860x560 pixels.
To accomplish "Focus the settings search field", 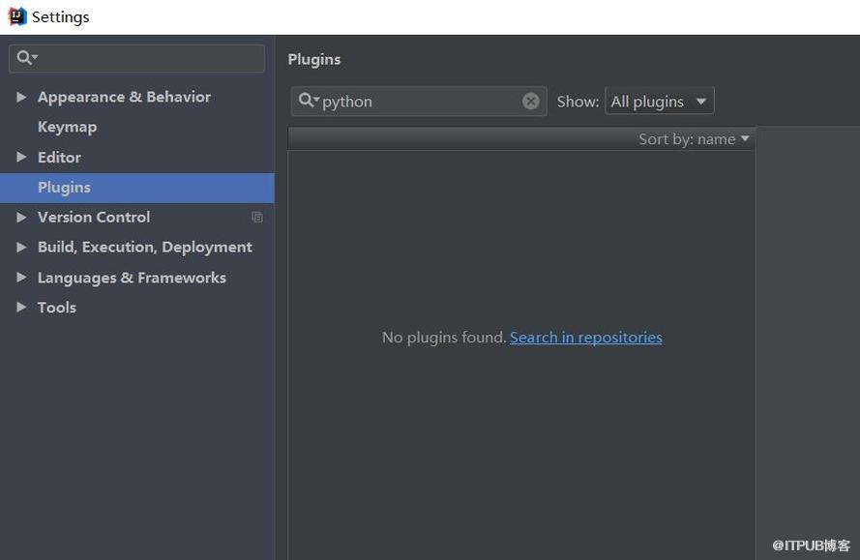I will point(136,58).
